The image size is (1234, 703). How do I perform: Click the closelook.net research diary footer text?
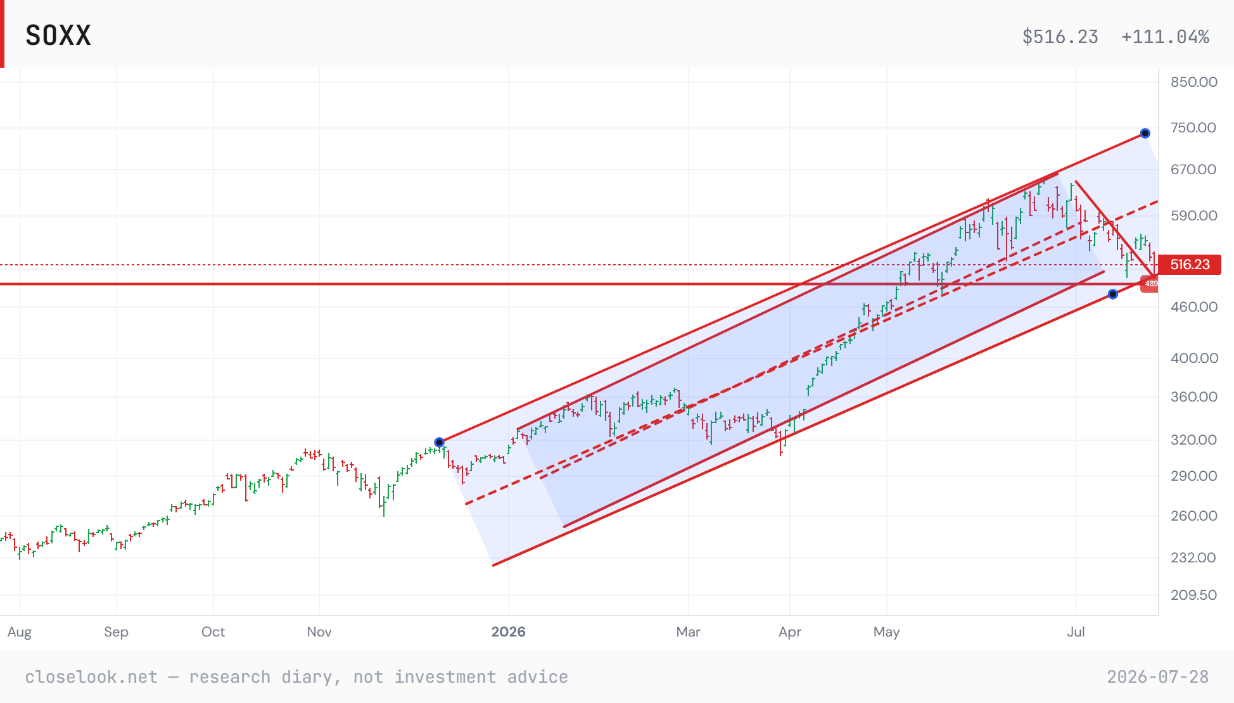pos(296,677)
